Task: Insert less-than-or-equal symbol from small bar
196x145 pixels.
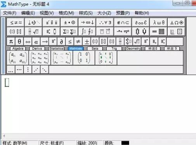Action: (x=70, y=42)
